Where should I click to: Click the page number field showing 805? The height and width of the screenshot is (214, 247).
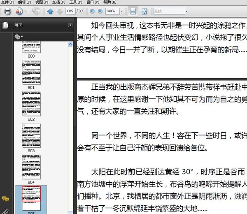click(x=70, y=11)
